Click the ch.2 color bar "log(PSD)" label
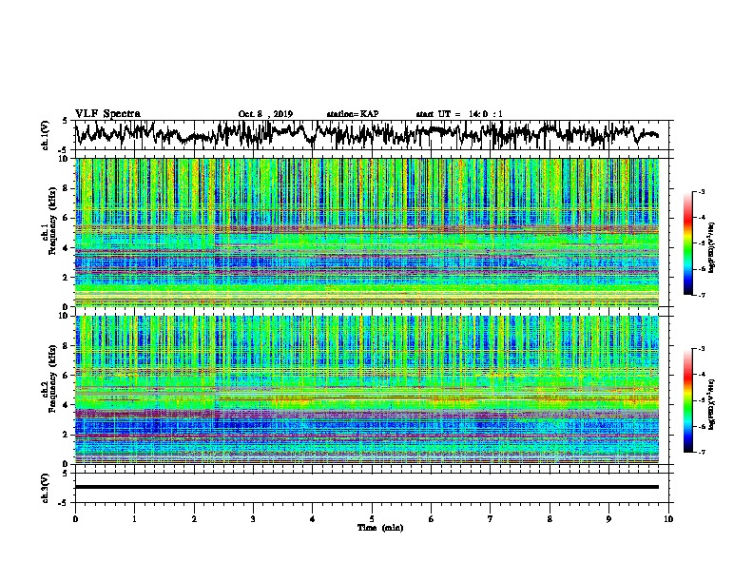This screenshot has height=582, width=753. click(x=712, y=404)
